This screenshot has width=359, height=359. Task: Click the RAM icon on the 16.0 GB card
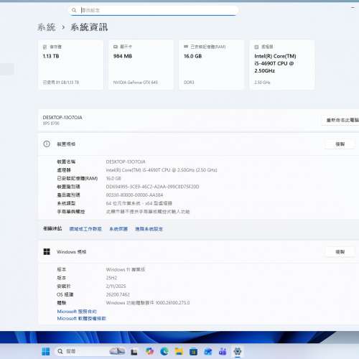click(186, 47)
